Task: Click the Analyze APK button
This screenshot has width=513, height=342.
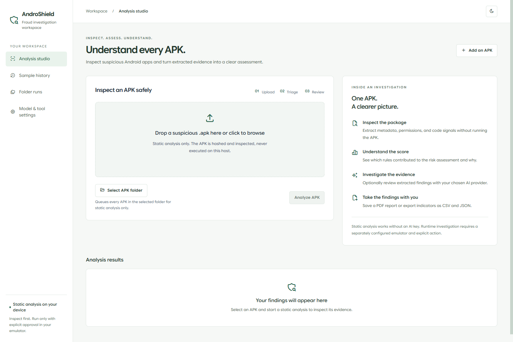Action: [307, 198]
